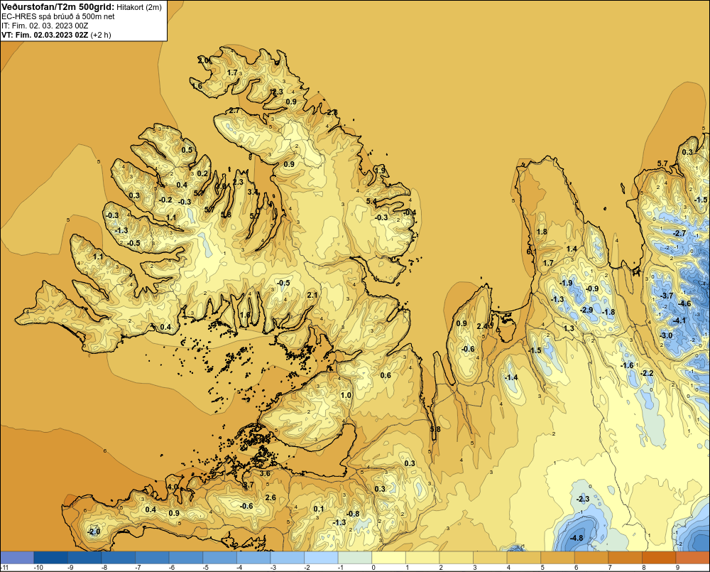
Task: Select the legend swatch between 4 and 5
Action: pos(524,557)
